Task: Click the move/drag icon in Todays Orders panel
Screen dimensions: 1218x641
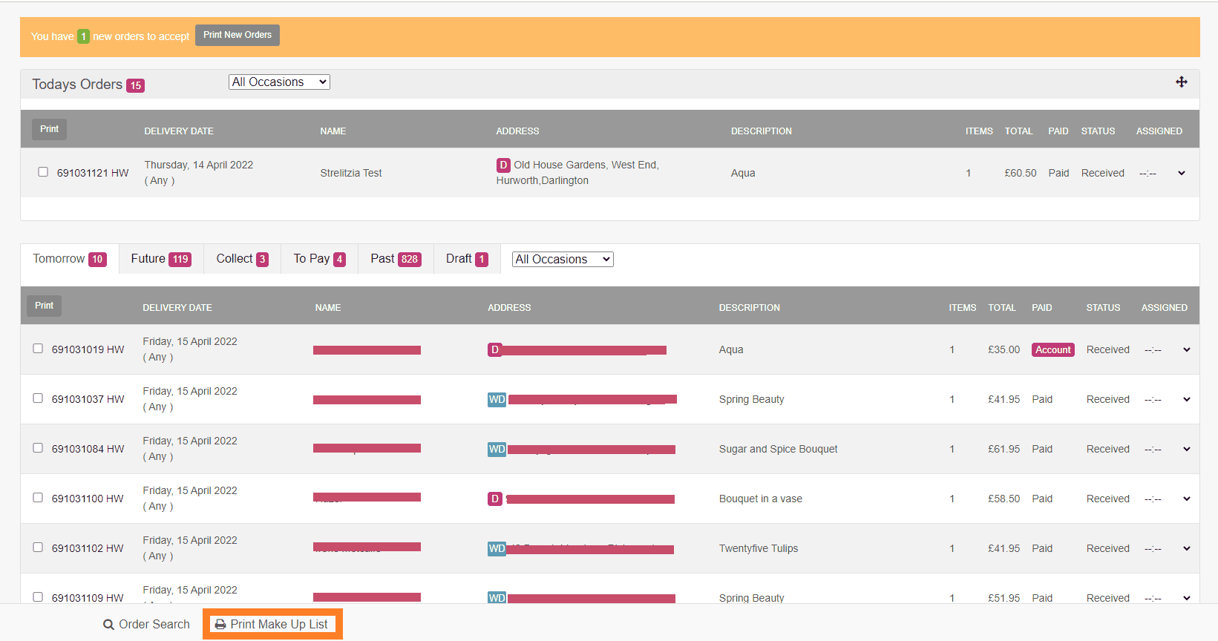Action: click(1182, 82)
